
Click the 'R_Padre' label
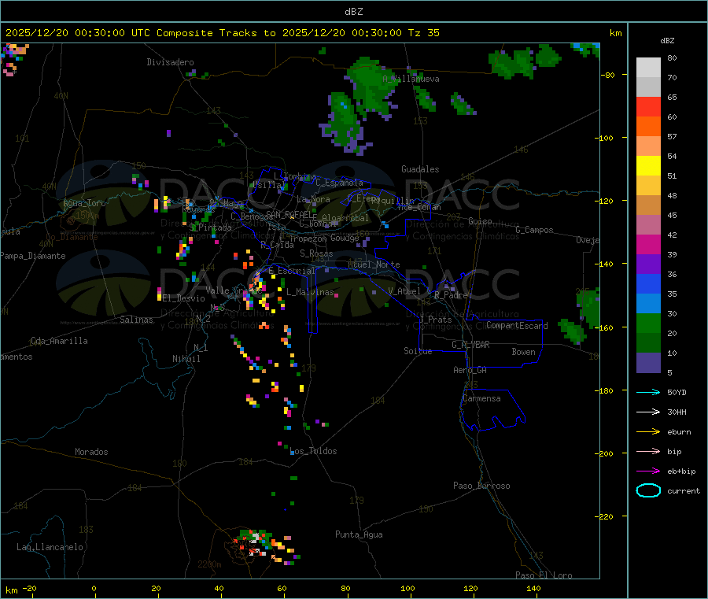pyautogui.click(x=451, y=295)
